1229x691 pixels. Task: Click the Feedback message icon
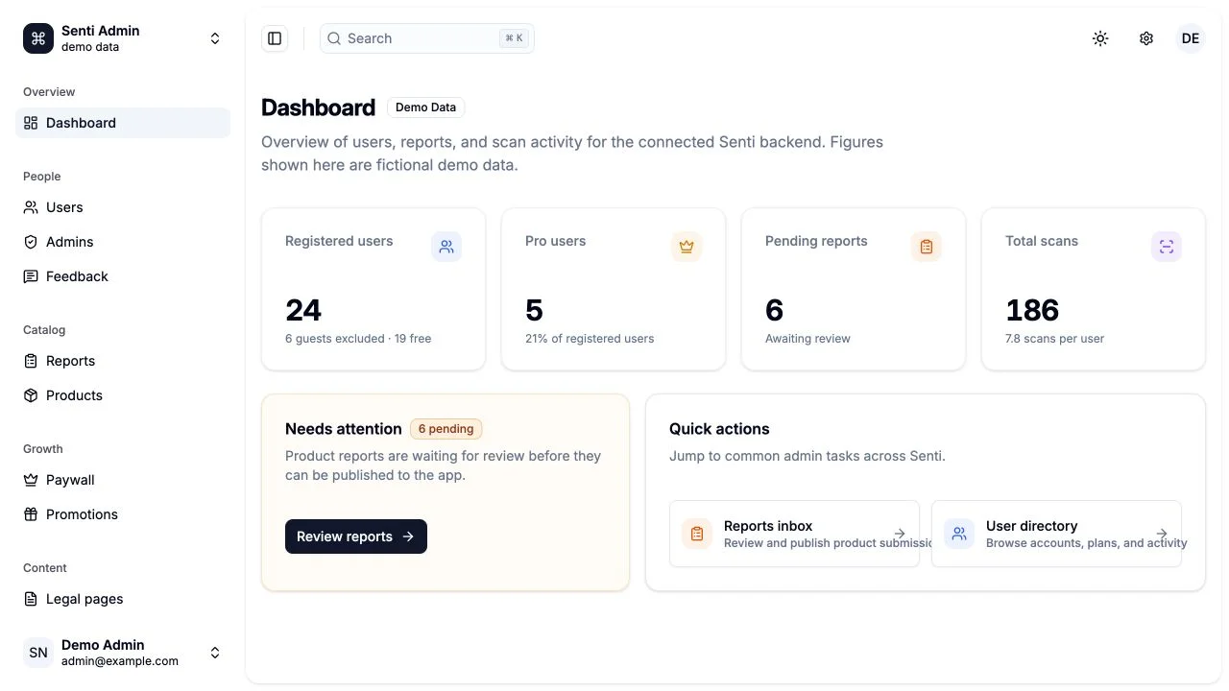tap(31, 276)
